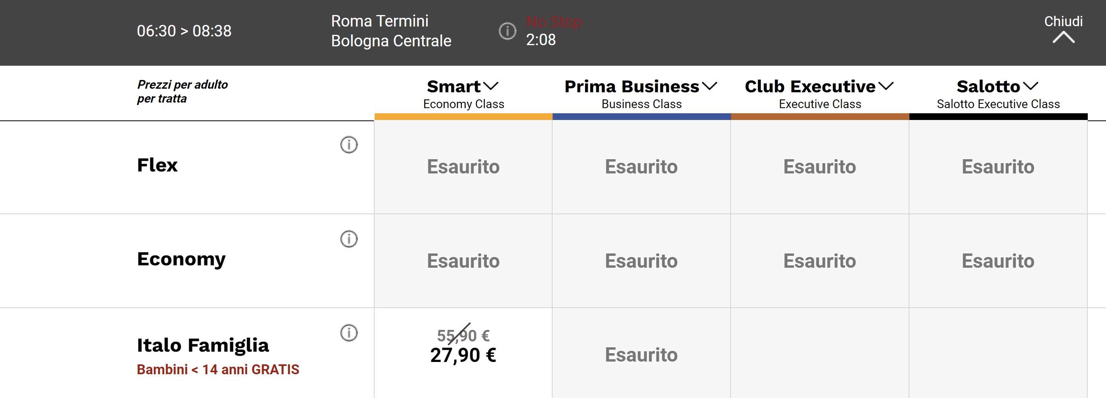Image resolution: width=1106 pixels, height=398 pixels.
Task: Collapse details with the Chiudi arrow
Action: point(1063,38)
